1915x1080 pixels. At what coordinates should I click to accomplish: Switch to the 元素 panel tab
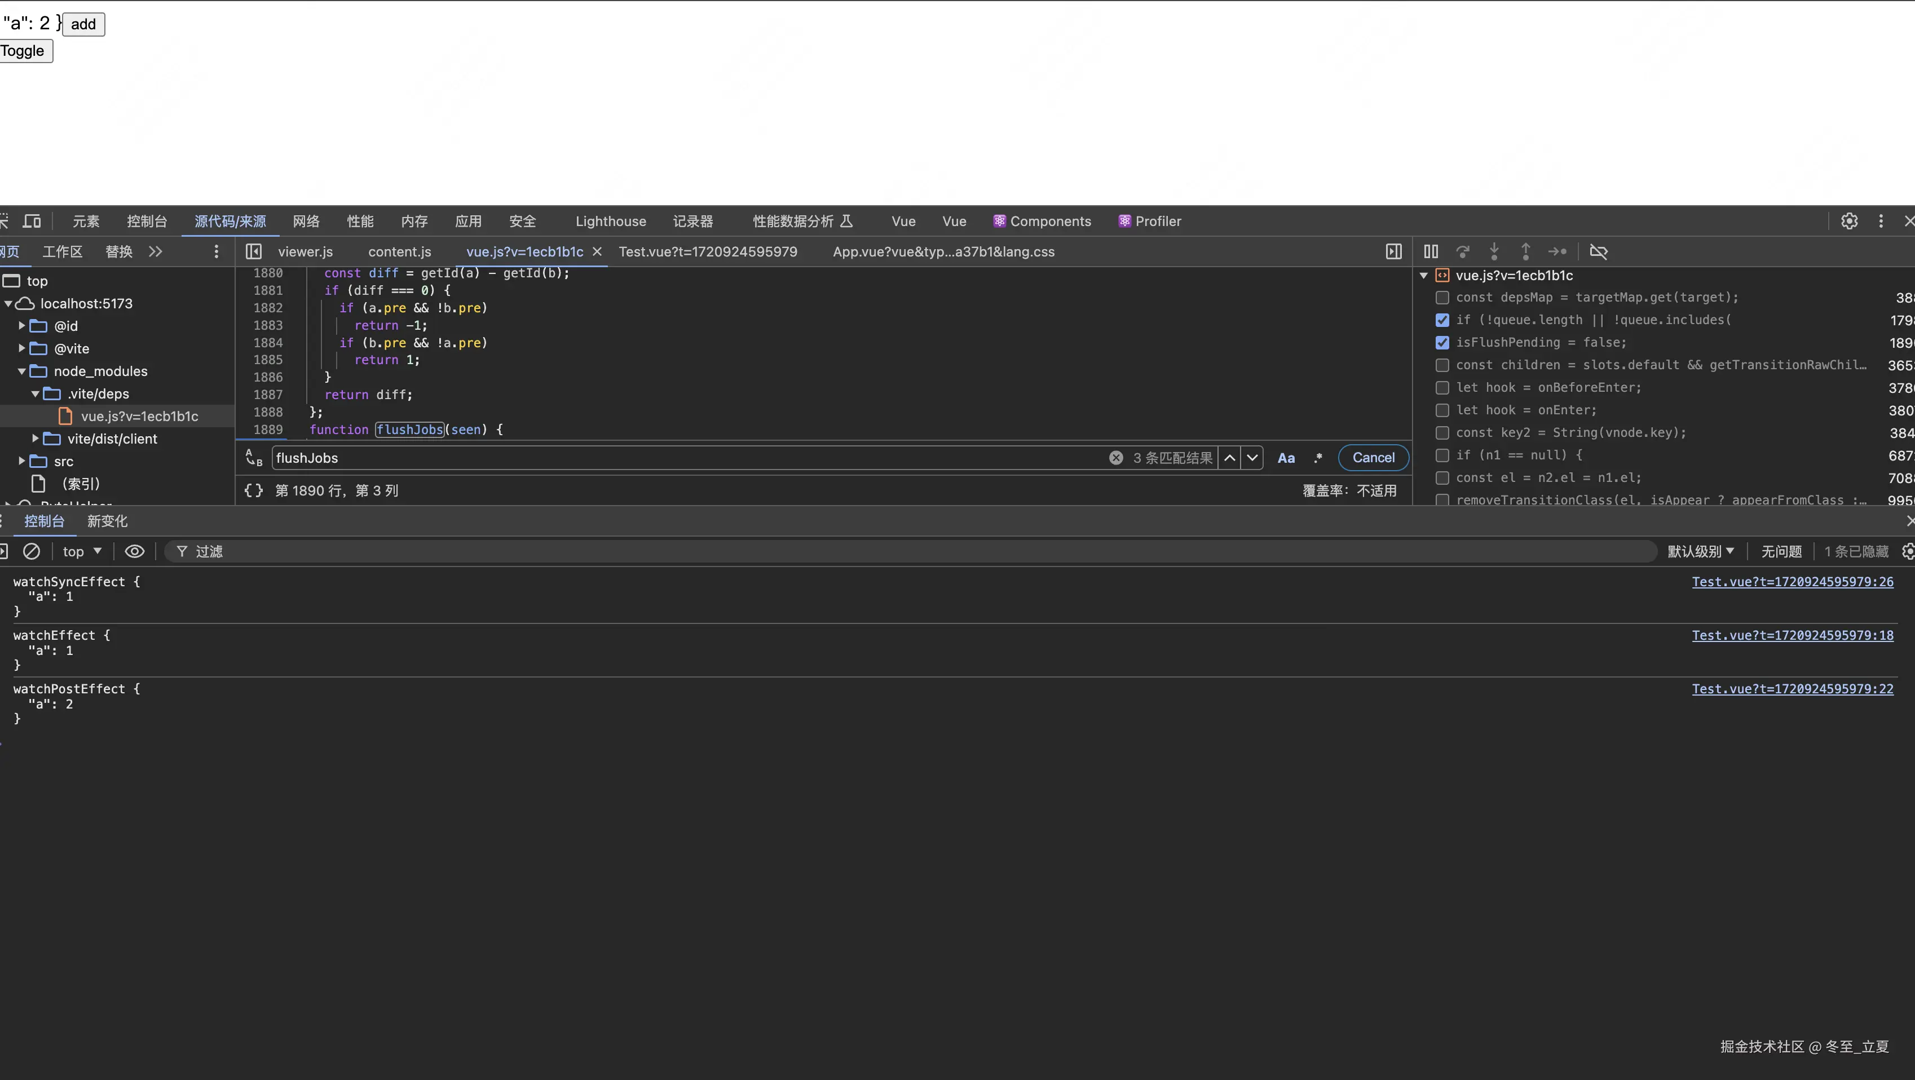click(86, 221)
